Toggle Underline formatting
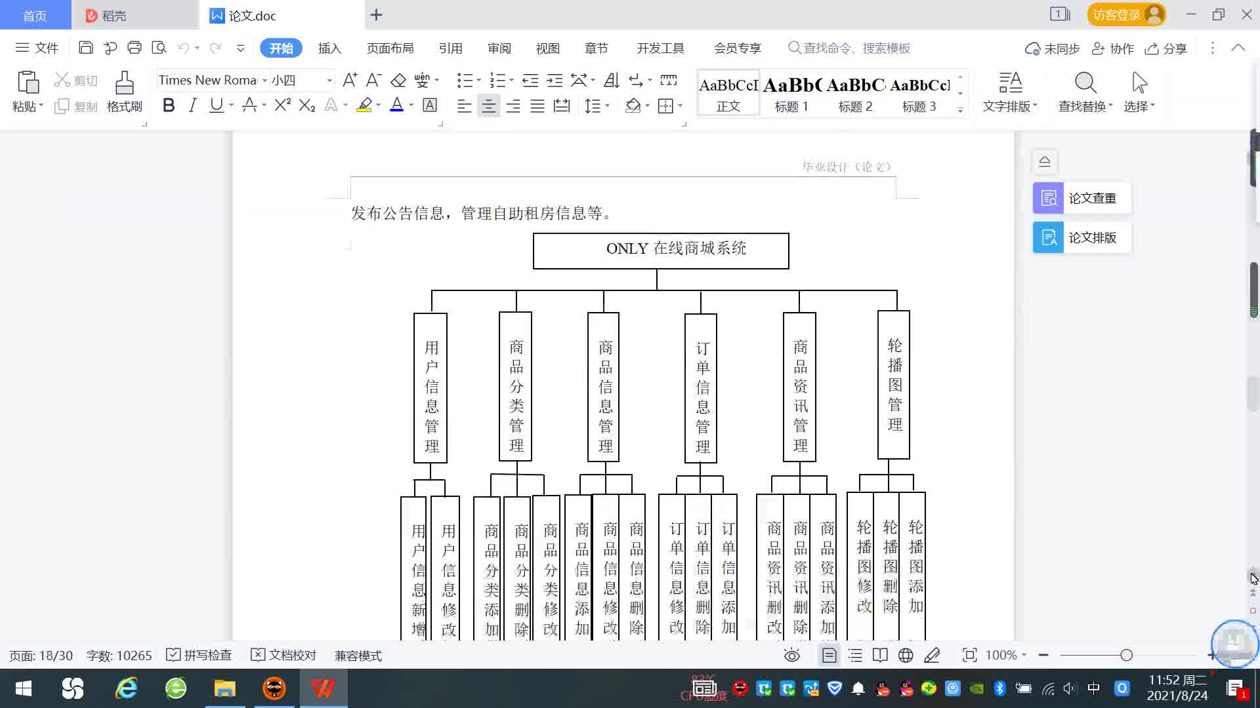1260x708 pixels. coord(216,105)
